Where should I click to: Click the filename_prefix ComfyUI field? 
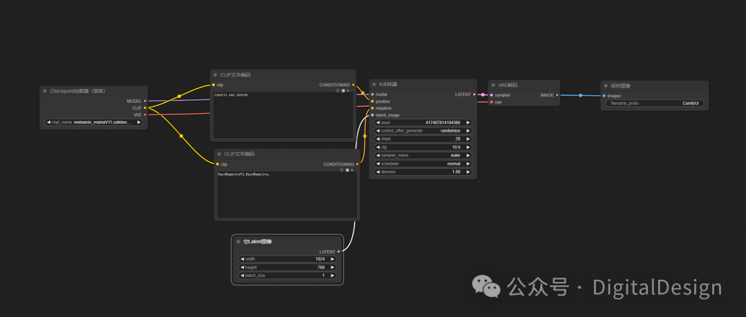[655, 103]
